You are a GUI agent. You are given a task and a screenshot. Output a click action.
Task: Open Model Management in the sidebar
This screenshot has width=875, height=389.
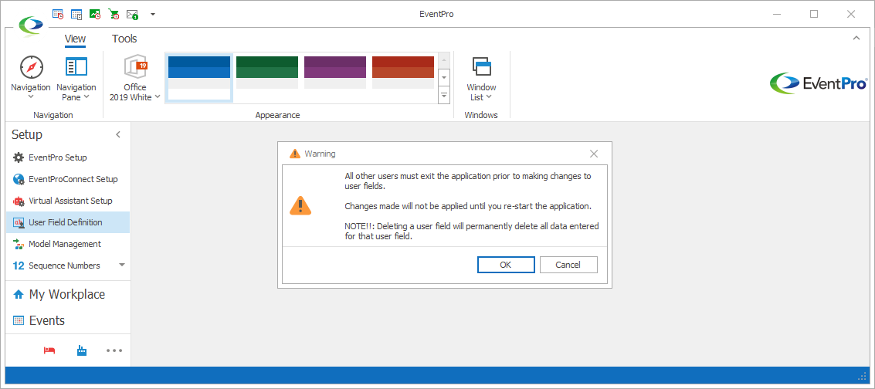67,244
